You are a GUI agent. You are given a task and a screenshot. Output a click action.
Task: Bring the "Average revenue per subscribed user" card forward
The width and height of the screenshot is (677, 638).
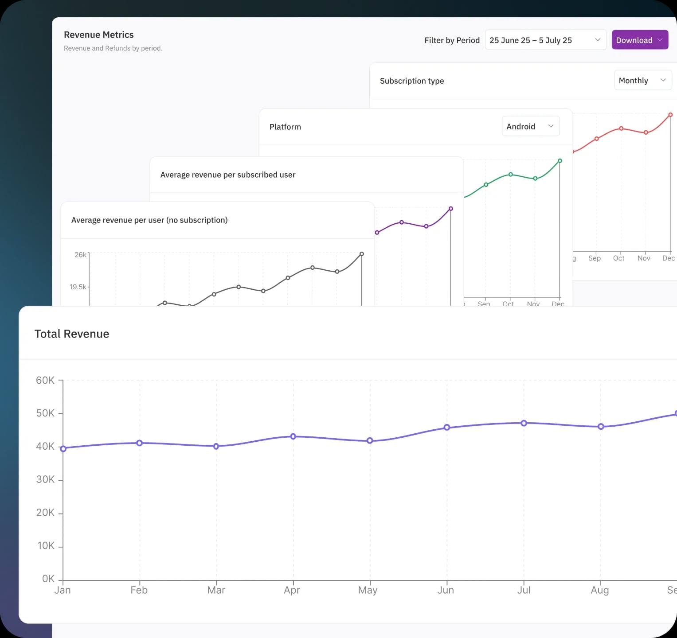pos(227,175)
